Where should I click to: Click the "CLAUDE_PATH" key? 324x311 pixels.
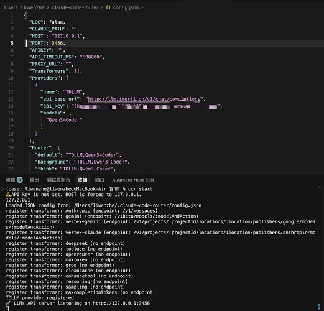pyautogui.click(x=47, y=29)
